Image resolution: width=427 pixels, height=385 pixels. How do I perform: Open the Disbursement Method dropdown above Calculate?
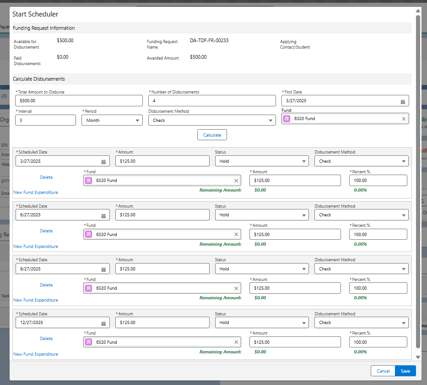(x=212, y=120)
